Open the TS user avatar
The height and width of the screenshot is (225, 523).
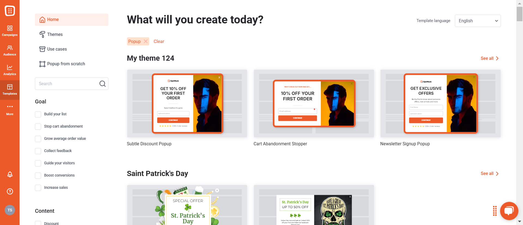tap(10, 210)
